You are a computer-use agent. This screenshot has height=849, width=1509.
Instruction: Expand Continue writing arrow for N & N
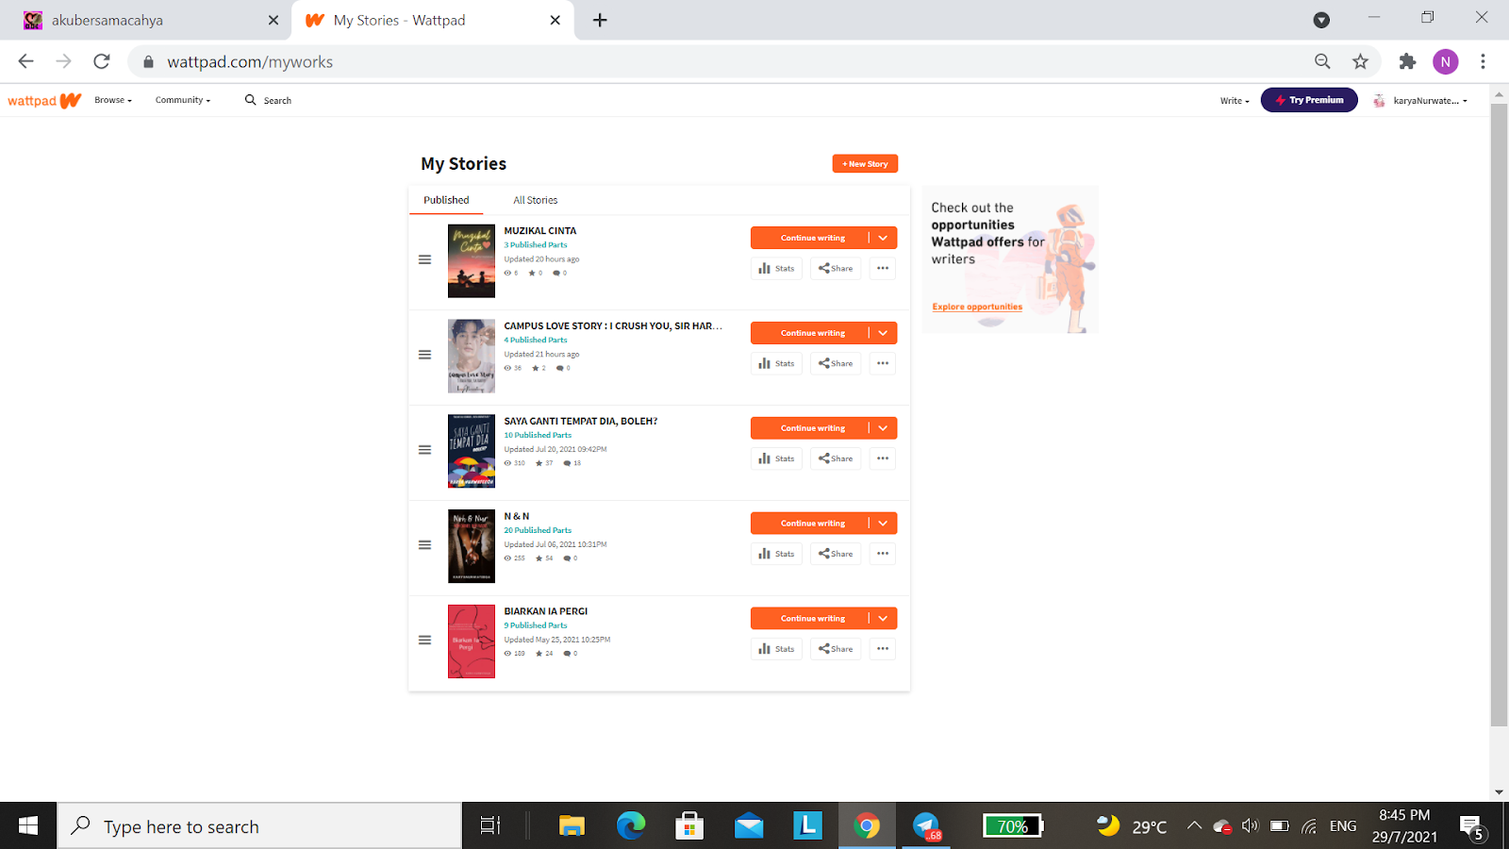click(884, 524)
